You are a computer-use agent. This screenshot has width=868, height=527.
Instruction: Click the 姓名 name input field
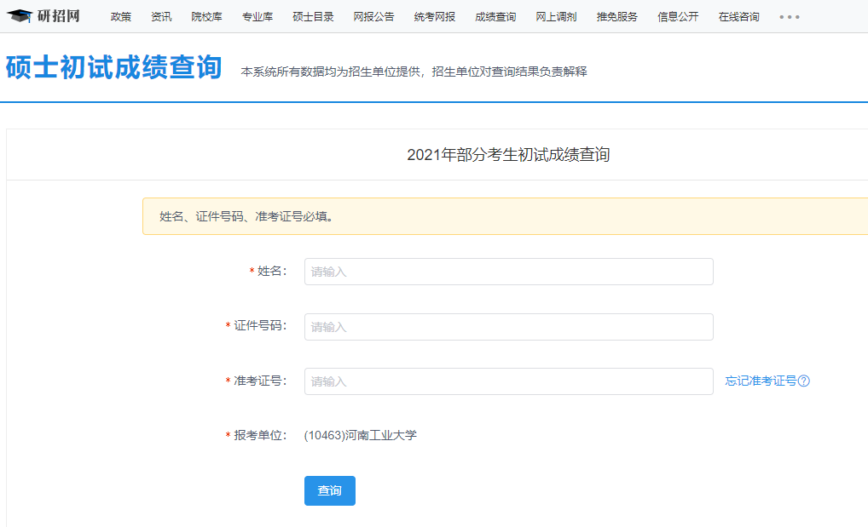pyautogui.click(x=508, y=272)
